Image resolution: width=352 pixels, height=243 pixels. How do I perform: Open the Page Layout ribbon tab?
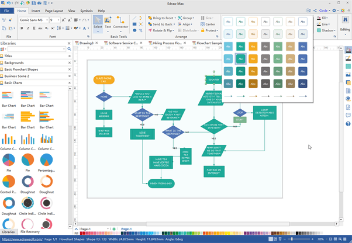pos(54,11)
